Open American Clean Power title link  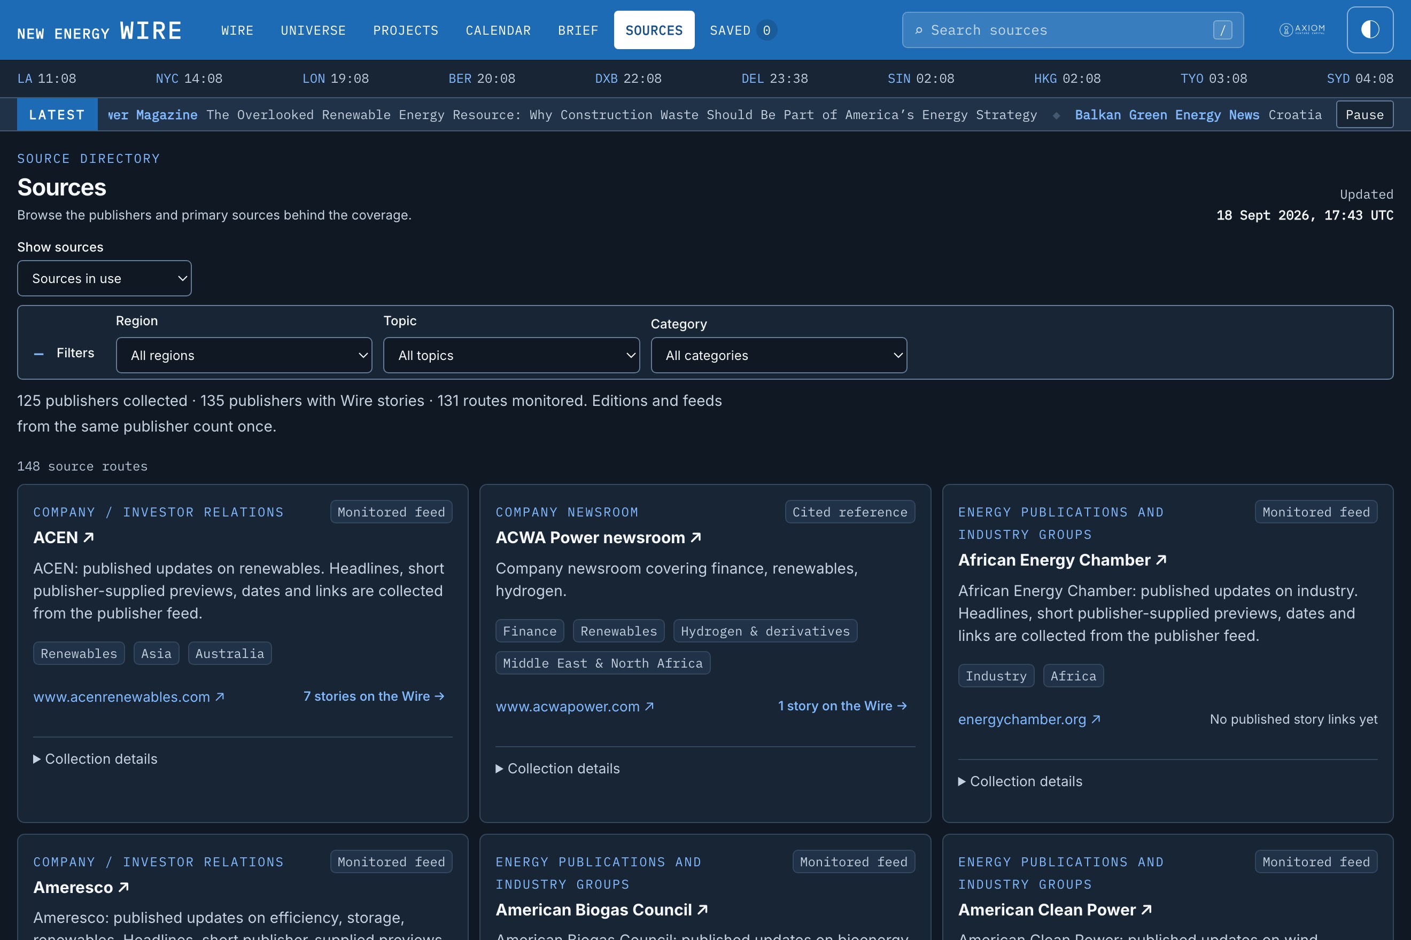click(x=1055, y=909)
